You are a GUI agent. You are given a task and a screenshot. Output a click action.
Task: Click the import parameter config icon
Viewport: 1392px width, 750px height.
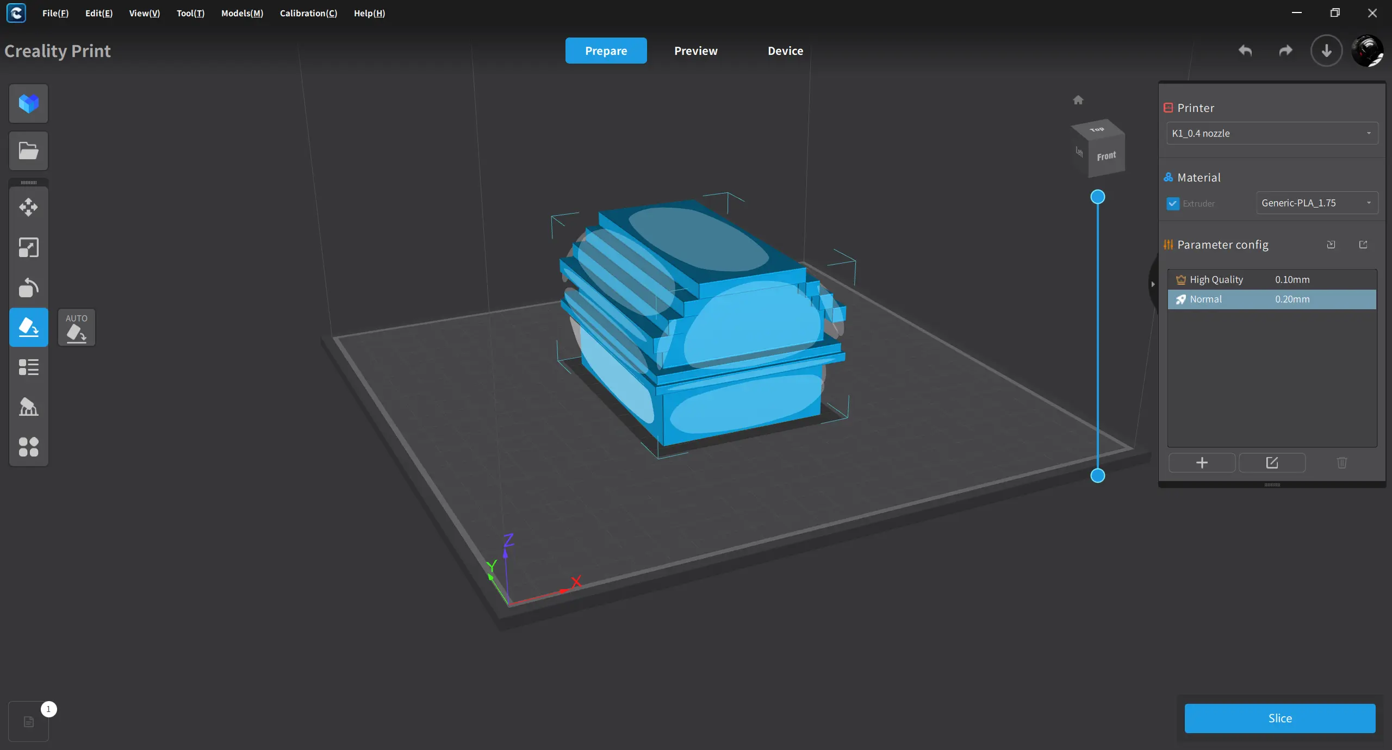pos(1331,245)
